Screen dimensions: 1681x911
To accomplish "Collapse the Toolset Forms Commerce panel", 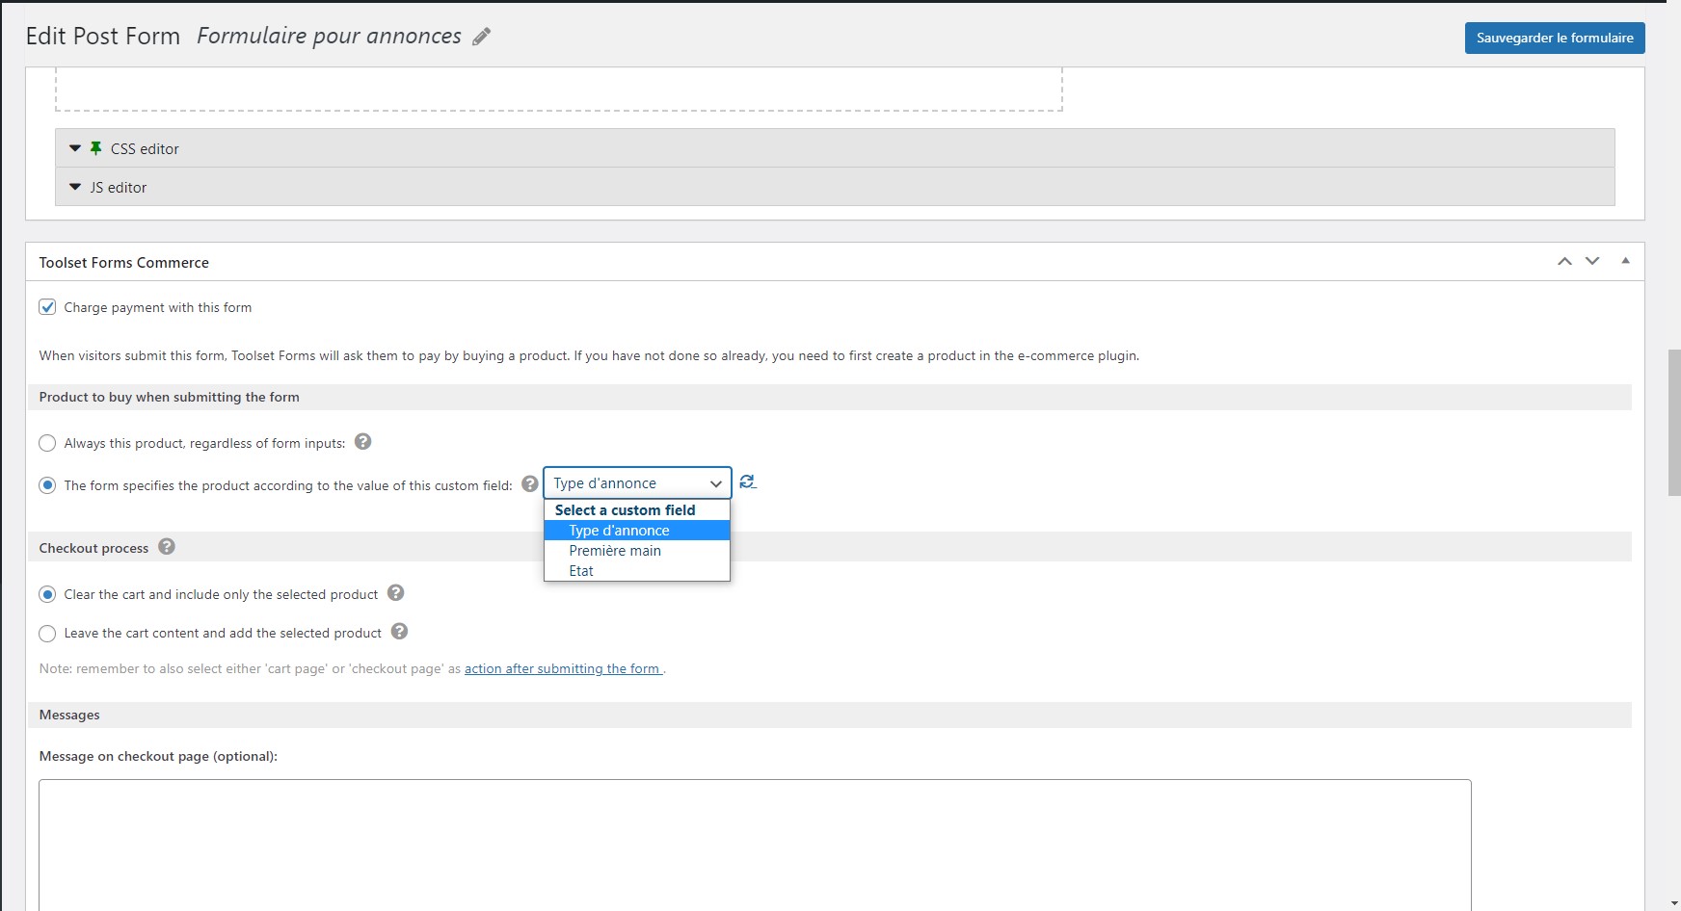I will (x=1625, y=261).
